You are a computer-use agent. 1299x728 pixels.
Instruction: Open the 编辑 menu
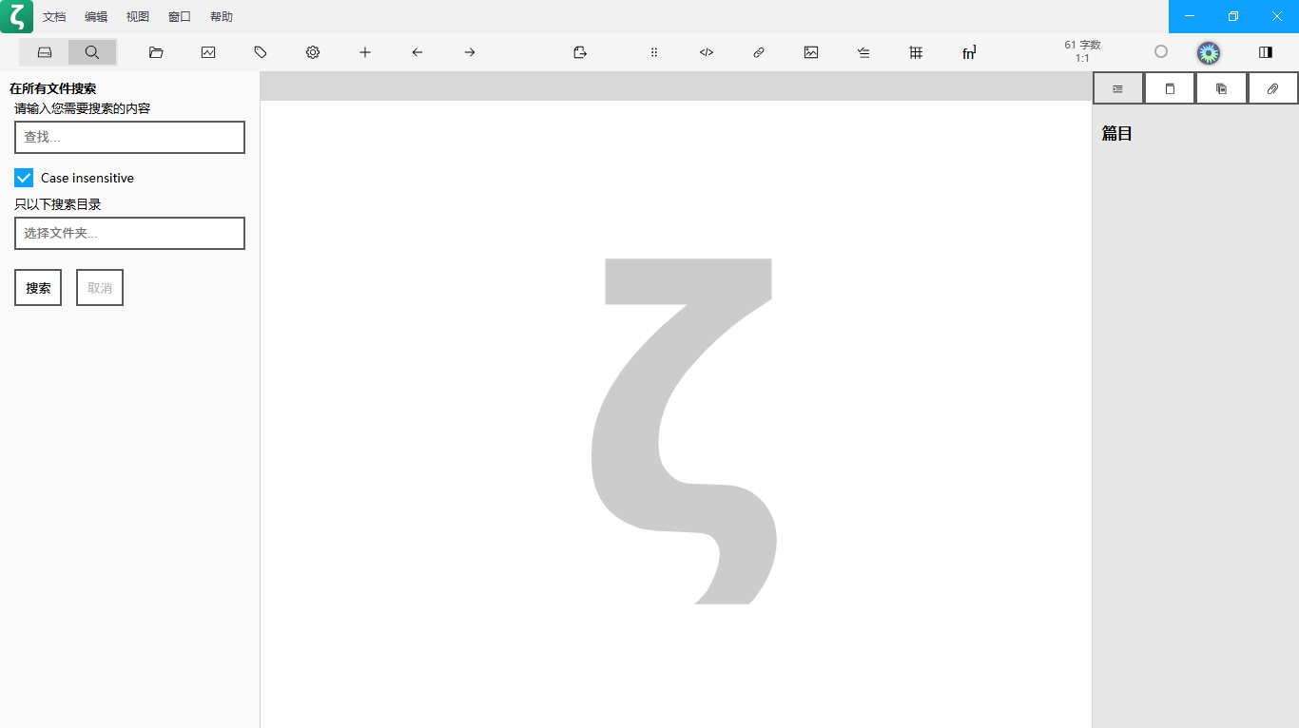coord(96,17)
